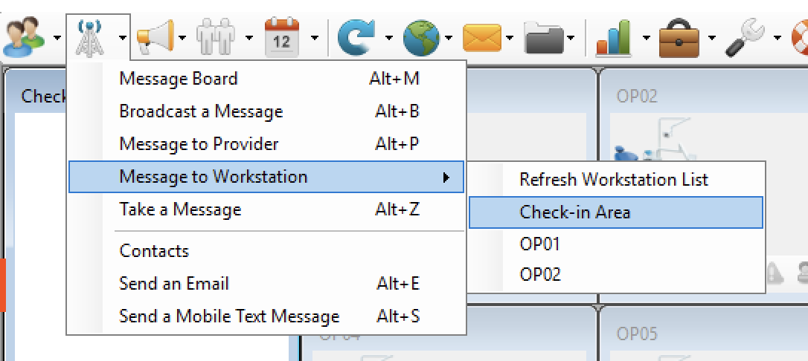Click the yellow envelope mail icon

(x=482, y=36)
